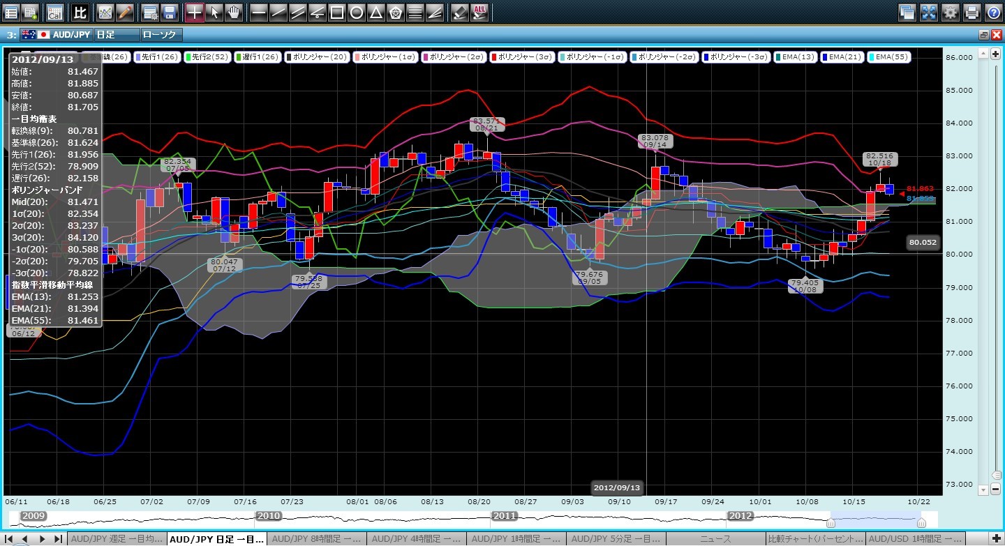Toggle ボリンジャー(3σ) legend indicator

[523, 56]
